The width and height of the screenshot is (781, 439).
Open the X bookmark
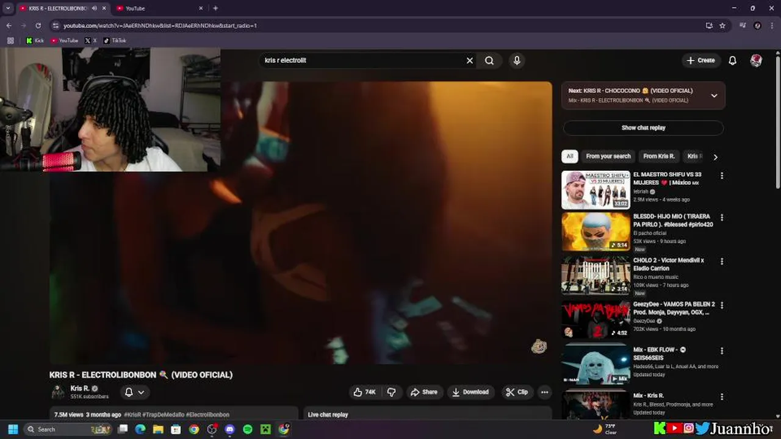click(x=90, y=41)
